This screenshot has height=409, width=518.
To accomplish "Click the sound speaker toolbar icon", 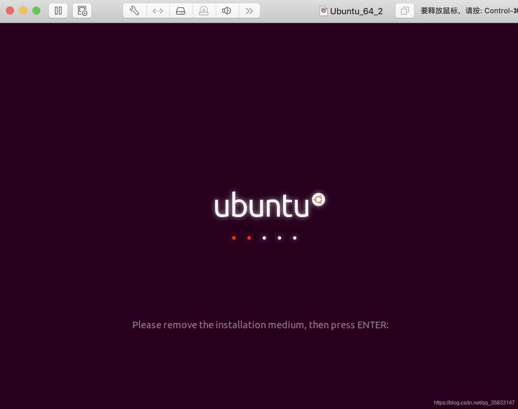I will click(227, 11).
